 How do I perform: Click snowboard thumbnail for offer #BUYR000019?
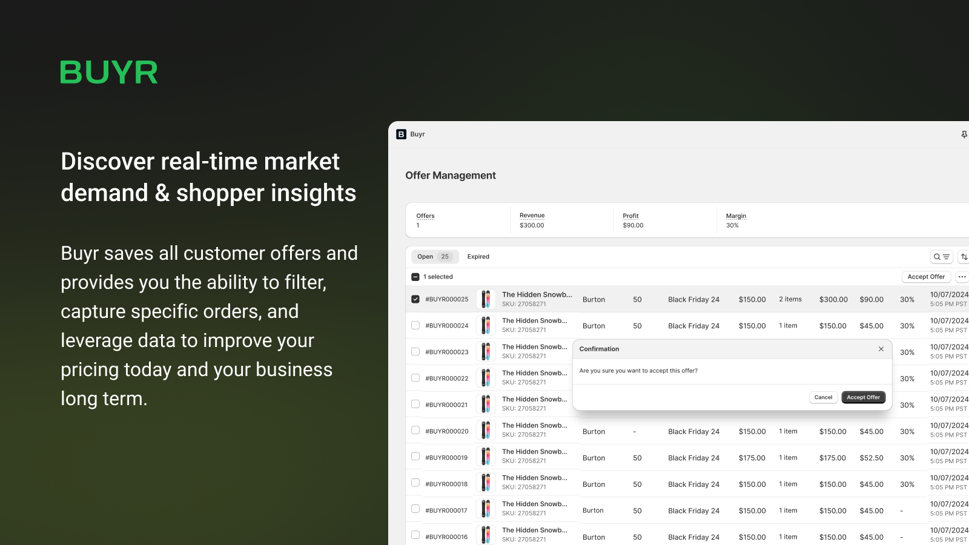point(486,457)
